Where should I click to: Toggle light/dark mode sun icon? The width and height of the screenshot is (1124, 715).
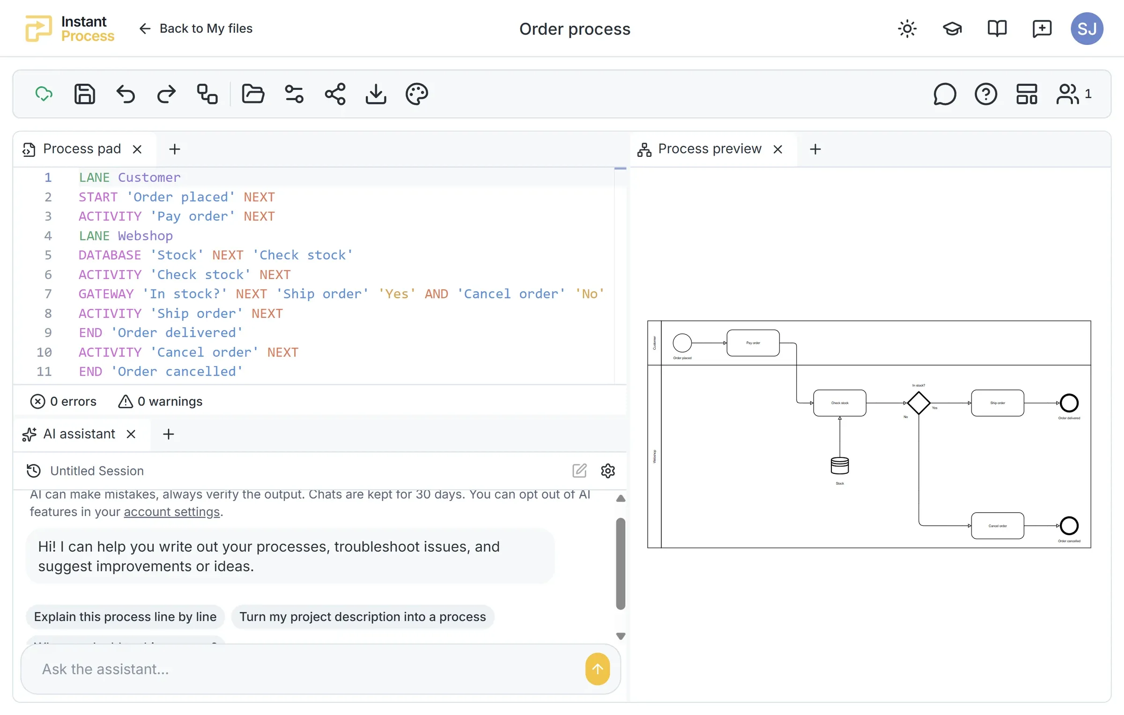click(x=907, y=29)
